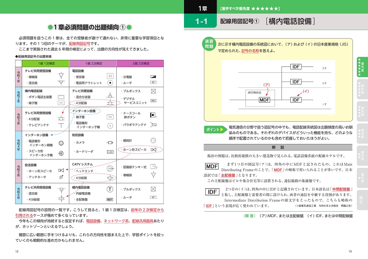Click the large MDF box in the 解説 section
Image resolution: width=368 pixels, height=259 pixels.
point(212,166)
